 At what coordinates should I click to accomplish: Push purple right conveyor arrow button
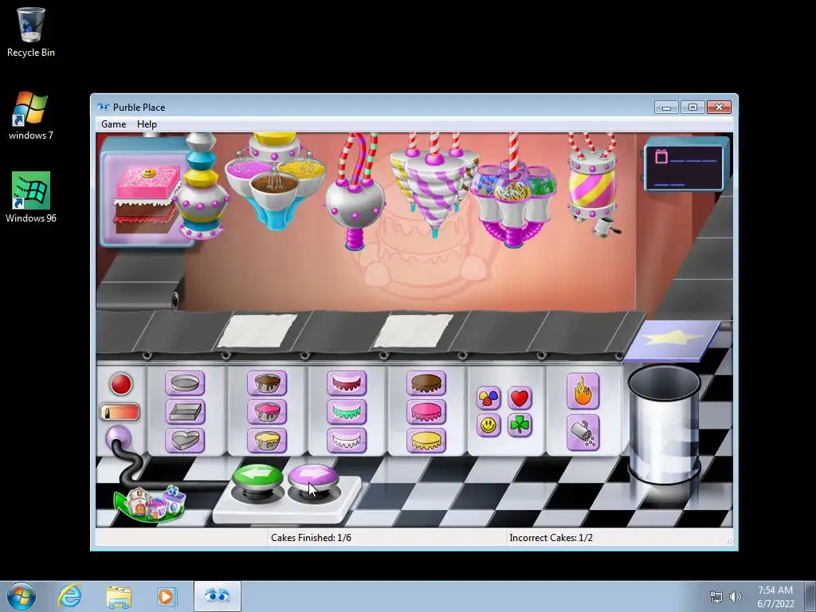tap(312, 477)
